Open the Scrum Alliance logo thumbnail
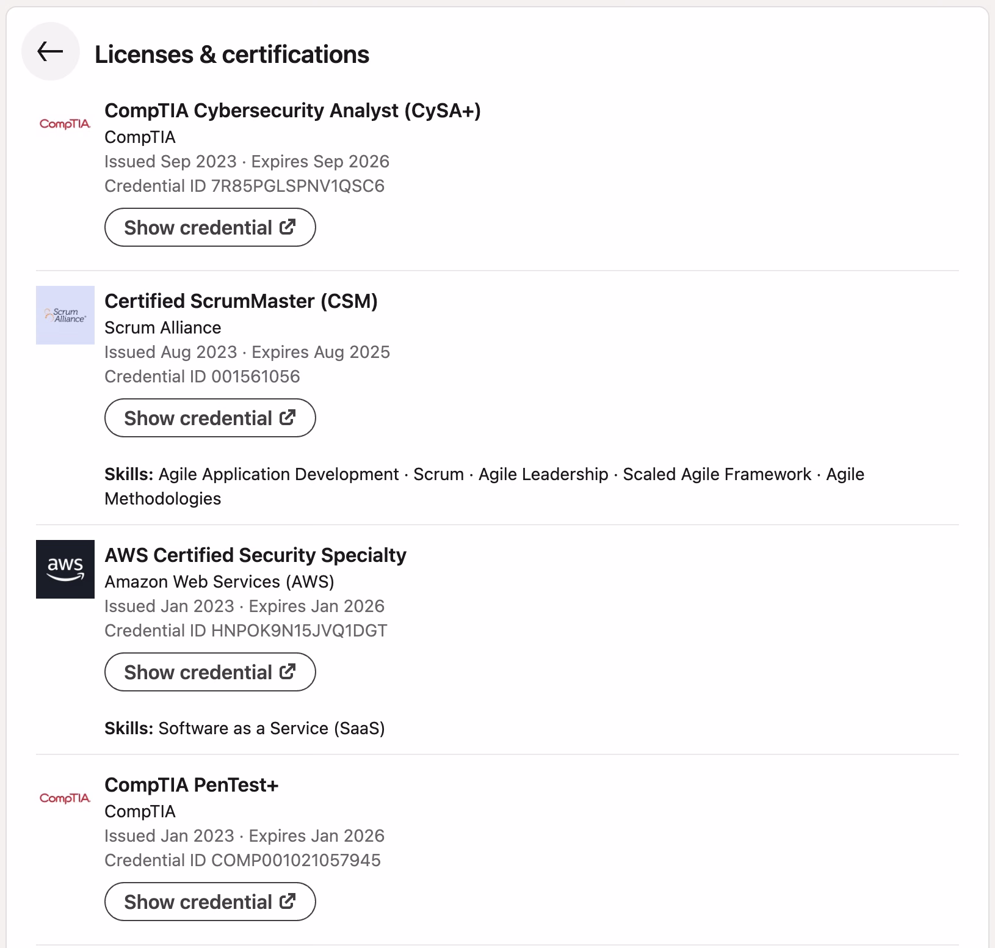The image size is (995, 948). coord(65,315)
